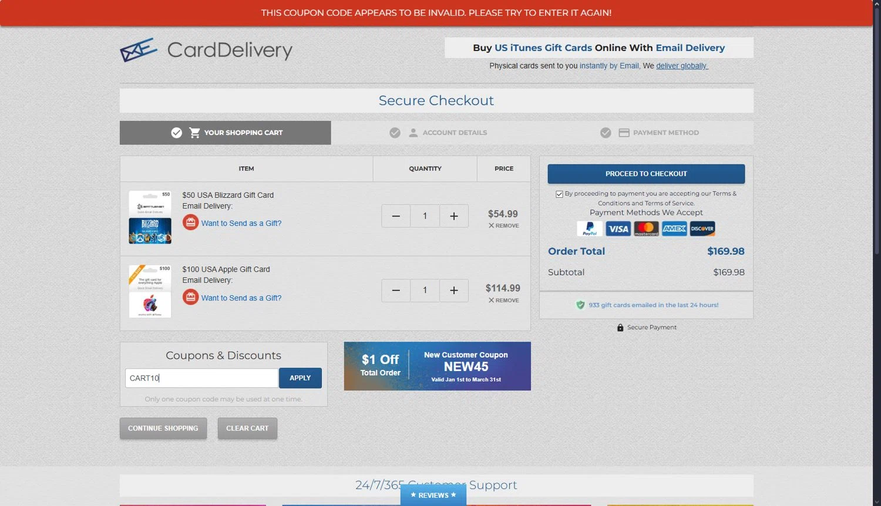Click the gift icon beside Blizzard card

190,222
